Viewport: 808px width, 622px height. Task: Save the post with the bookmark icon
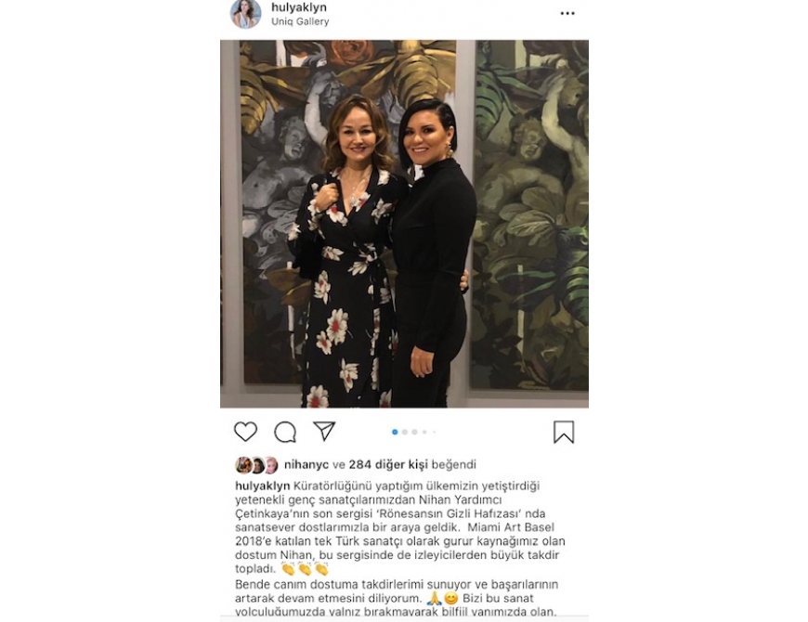click(x=564, y=432)
